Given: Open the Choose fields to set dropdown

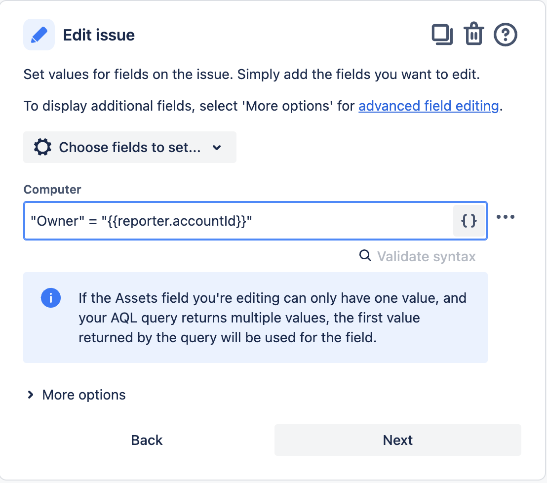Looking at the screenshot, I should tap(130, 147).
